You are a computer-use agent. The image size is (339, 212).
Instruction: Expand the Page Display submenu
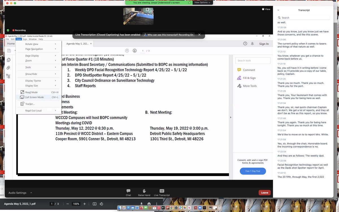coord(39,56)
